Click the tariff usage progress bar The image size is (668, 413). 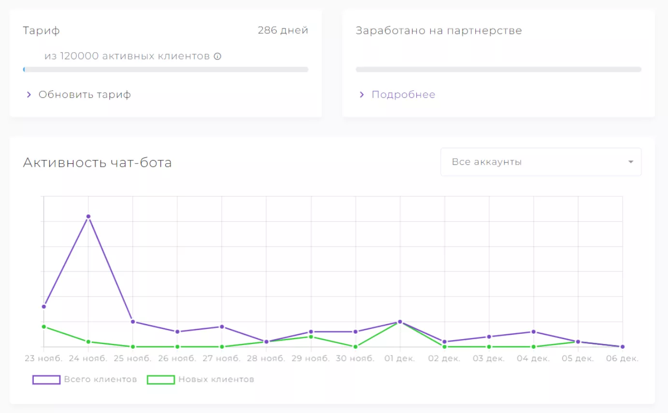166,70
